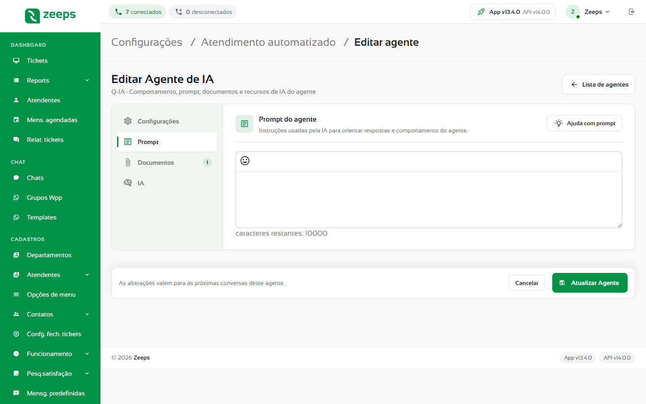Click the Chats bubble icon in sidebar
646x404 pixels.
(16, 178)
